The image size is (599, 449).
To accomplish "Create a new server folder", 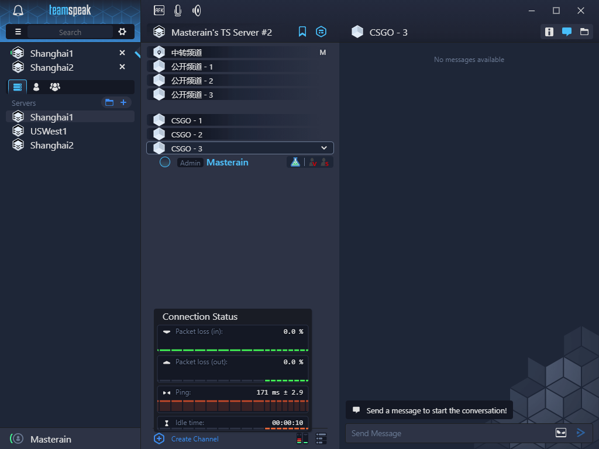I will [x=109, y=103].
